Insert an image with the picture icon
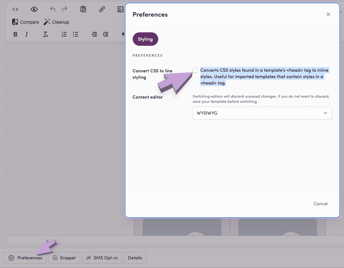 click(121, 9)
